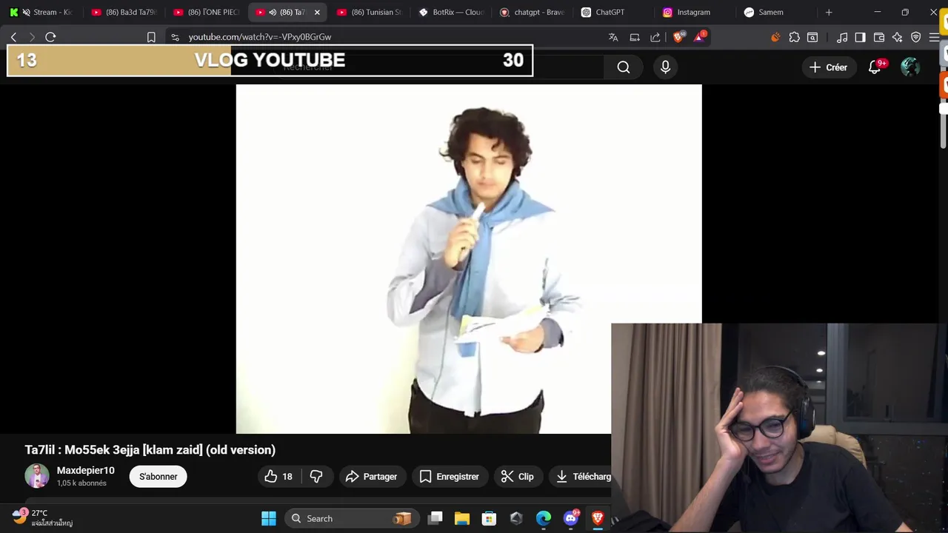Viewport: 948px width, 533px height.
Task: Click the video title text Ta7lil Mo55ek 3ejja
Action: (x=150, y=449)
